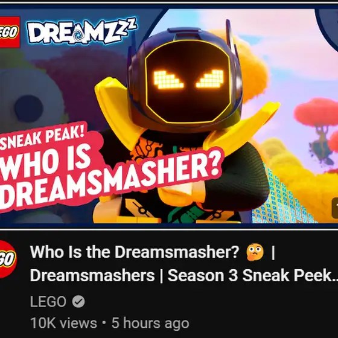The width and height of the screenshot is (338, 338).
Task: Click the verified checkmark badge beside LEGO
Action: tap(78, 301)
